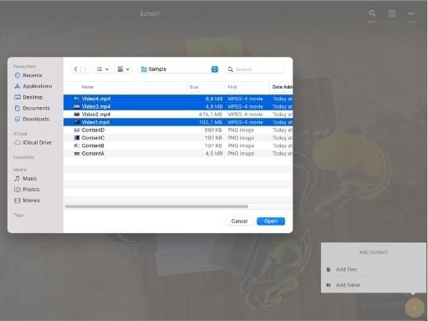Open Photos in sidebar

[27, 190]
